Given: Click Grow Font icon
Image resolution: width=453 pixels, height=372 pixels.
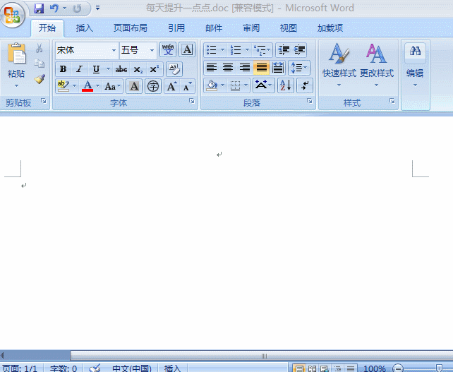Looking at the screenshot, I should tap(172, 86).
